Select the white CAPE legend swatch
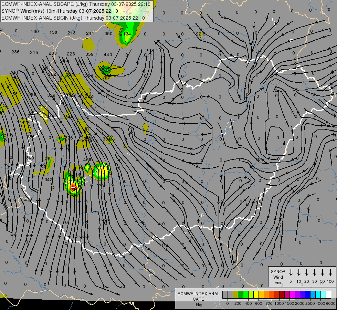 [328, 294]
